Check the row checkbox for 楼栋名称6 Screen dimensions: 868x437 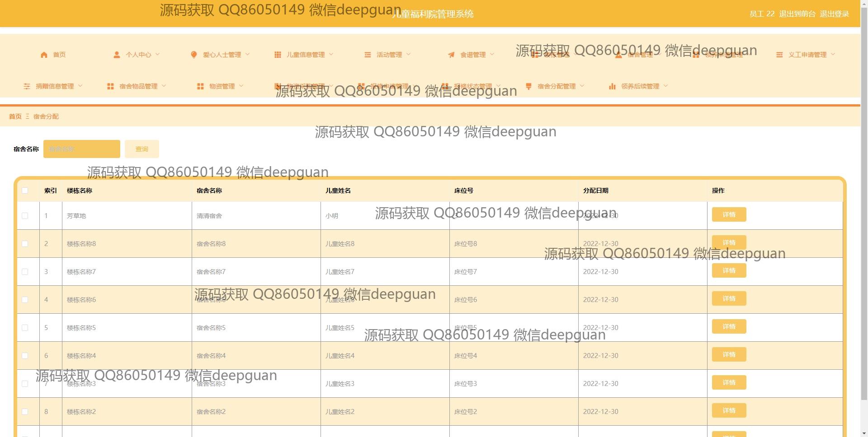coord(25,300)
